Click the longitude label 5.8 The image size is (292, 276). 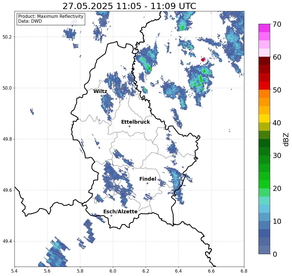click(80, 271)
